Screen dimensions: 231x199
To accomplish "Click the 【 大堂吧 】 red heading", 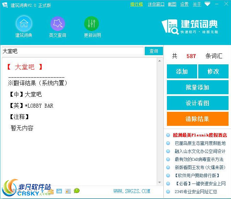I will tap(25, 67).
